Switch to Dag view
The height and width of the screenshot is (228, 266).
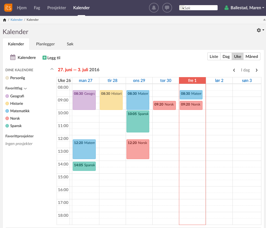click(x=226, y=57)
